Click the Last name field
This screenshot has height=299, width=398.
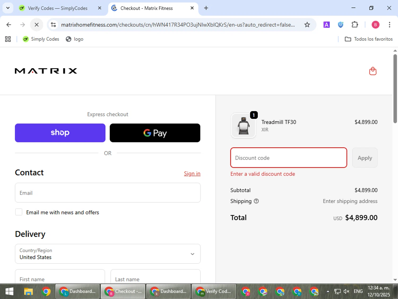pos(155,277)
